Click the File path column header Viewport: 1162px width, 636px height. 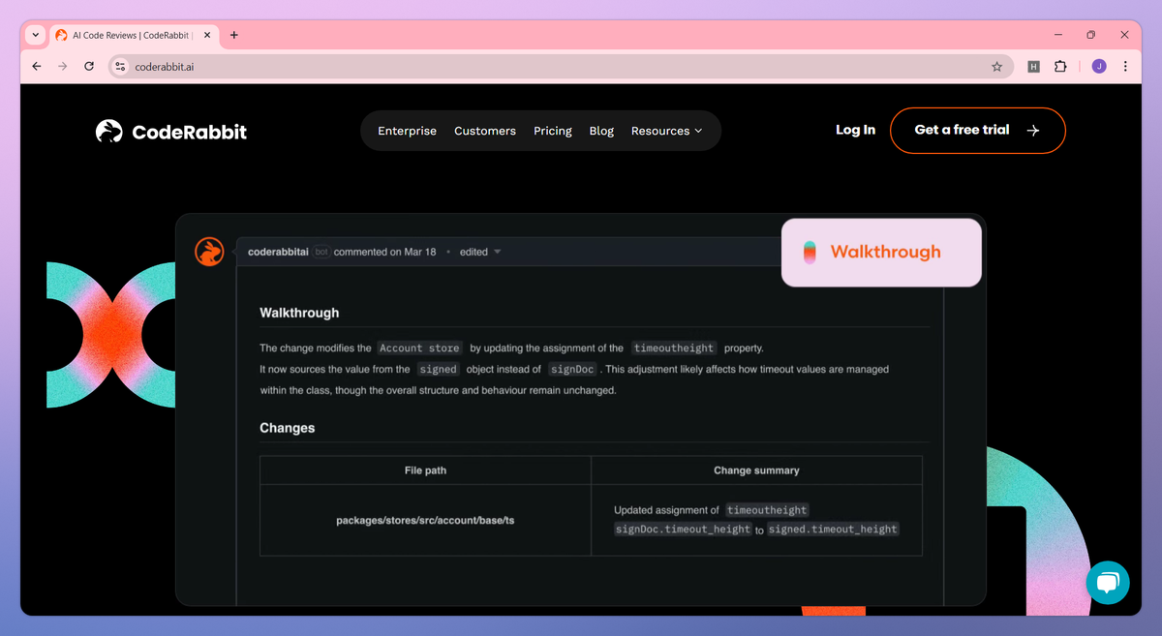coord(425,470)
